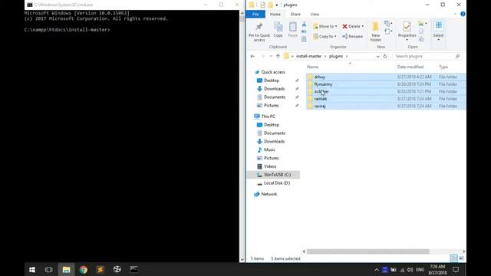The height and width of the screenshot is (276, 491).
Task: Show hidden tray icons chevron
Action: click(377, 269)
